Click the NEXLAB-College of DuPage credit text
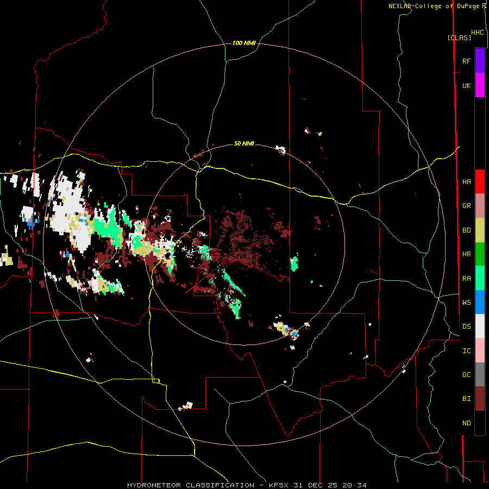Image resolution: width=489 pixels, height=489 pixels. 434,6
